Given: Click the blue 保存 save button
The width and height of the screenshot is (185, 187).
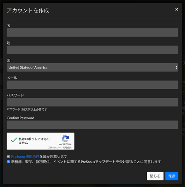Looking at the screenshot, I should tap(172, 176).
